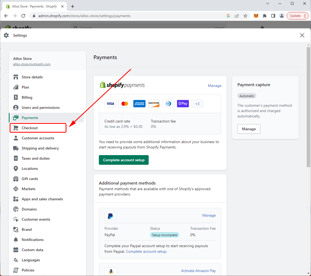Open the Chrome tab search chevron
Viewport: 311px width, 276px height.
click(x=268, y=3)
